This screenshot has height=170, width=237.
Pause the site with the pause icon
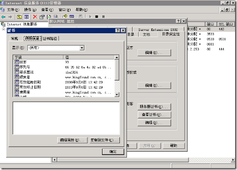point(103,16)
